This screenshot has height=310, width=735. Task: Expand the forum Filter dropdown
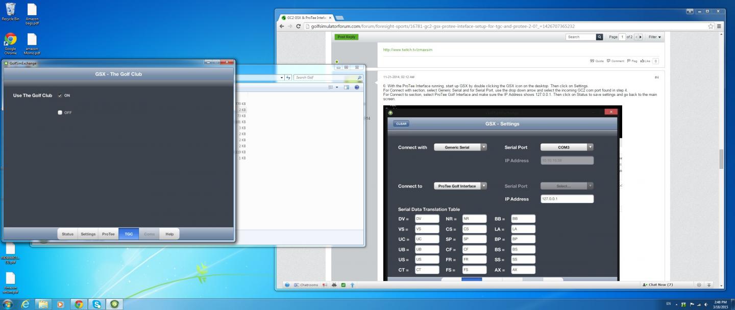pos(654,37)
